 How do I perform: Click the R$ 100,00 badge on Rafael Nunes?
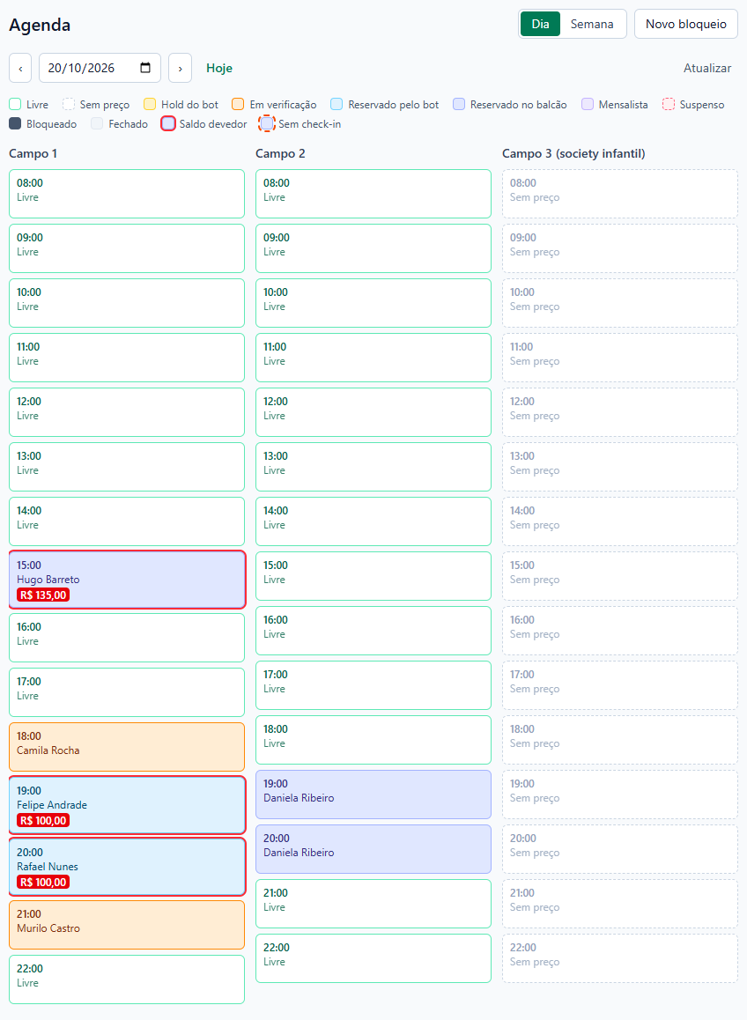click(43, 882)
